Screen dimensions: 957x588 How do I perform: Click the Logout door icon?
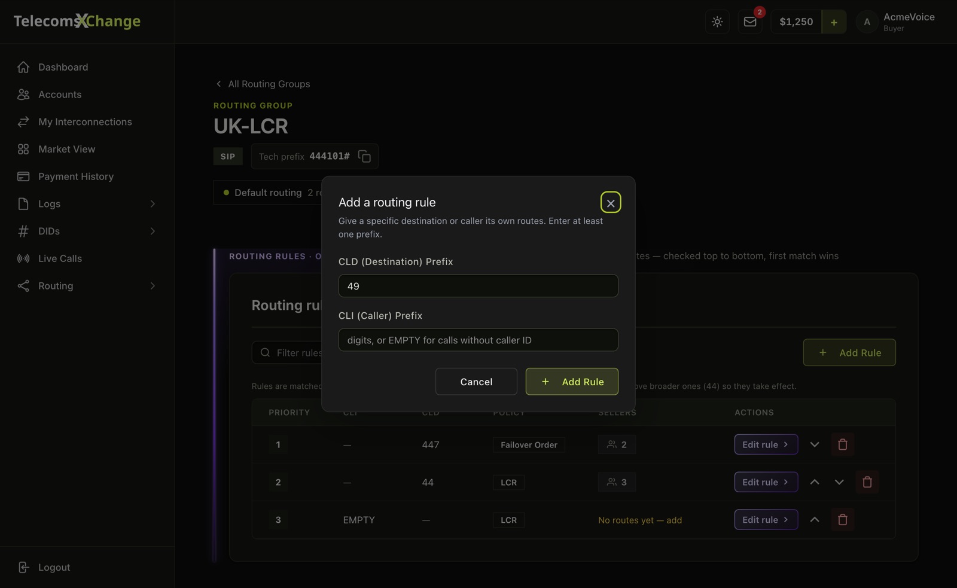point(23,567)
